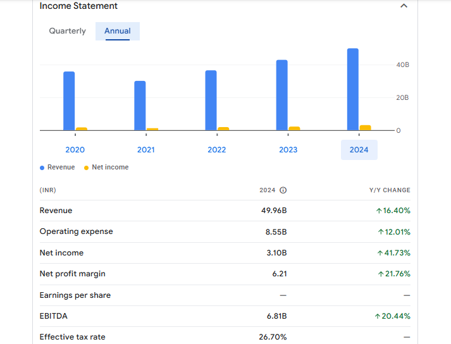Screen dimensions: 451x344
Task: Click the 20B axis label
Action: 402,98
